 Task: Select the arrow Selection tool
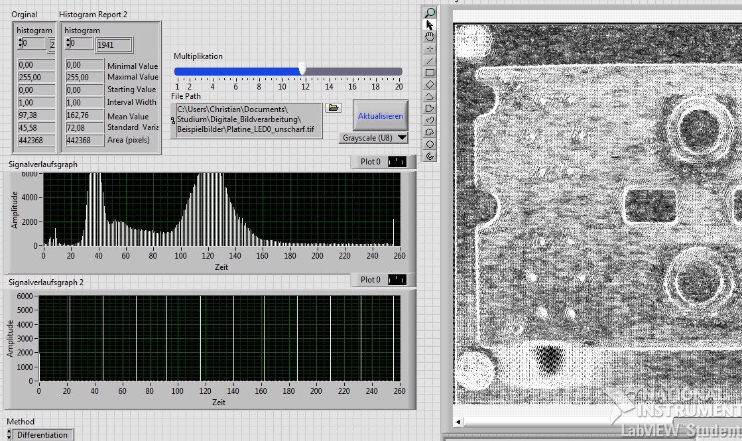point(430,25)
